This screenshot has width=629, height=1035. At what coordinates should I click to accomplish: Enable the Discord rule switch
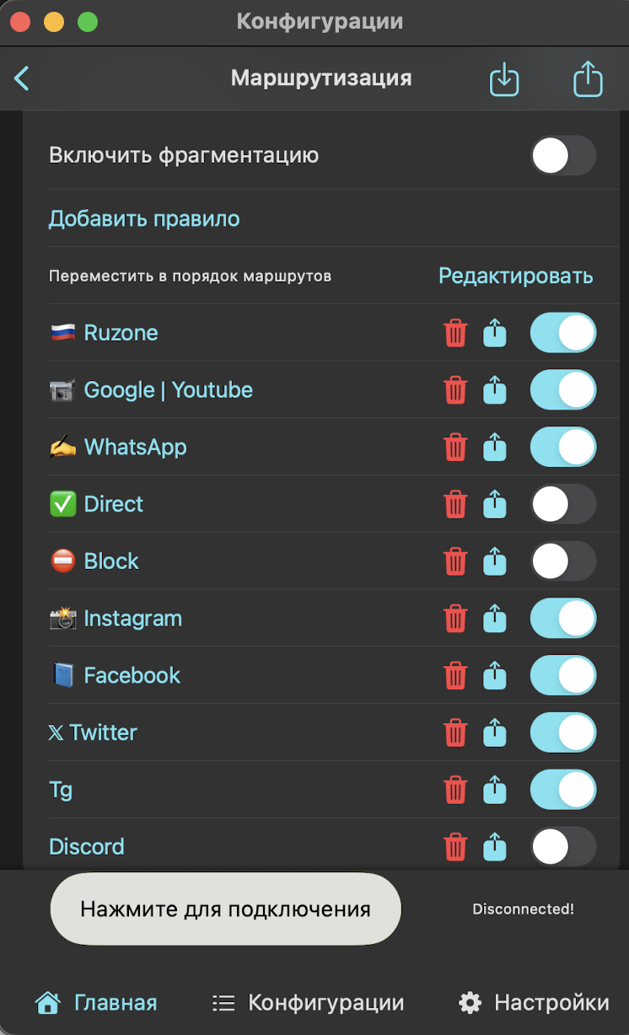562,847
